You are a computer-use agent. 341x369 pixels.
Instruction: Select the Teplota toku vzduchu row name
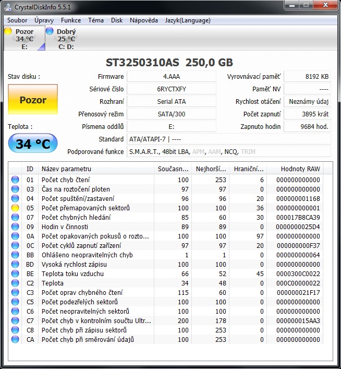(72, 274)
